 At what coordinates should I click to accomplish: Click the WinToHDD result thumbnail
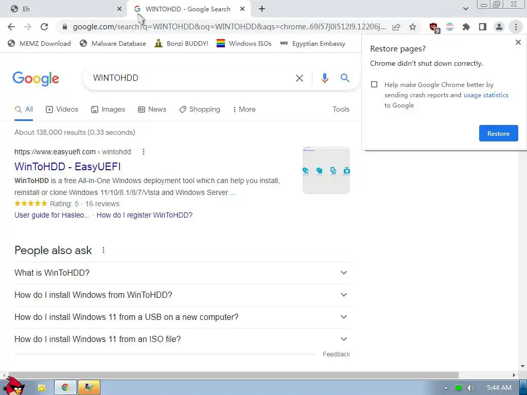click(326, 170)
